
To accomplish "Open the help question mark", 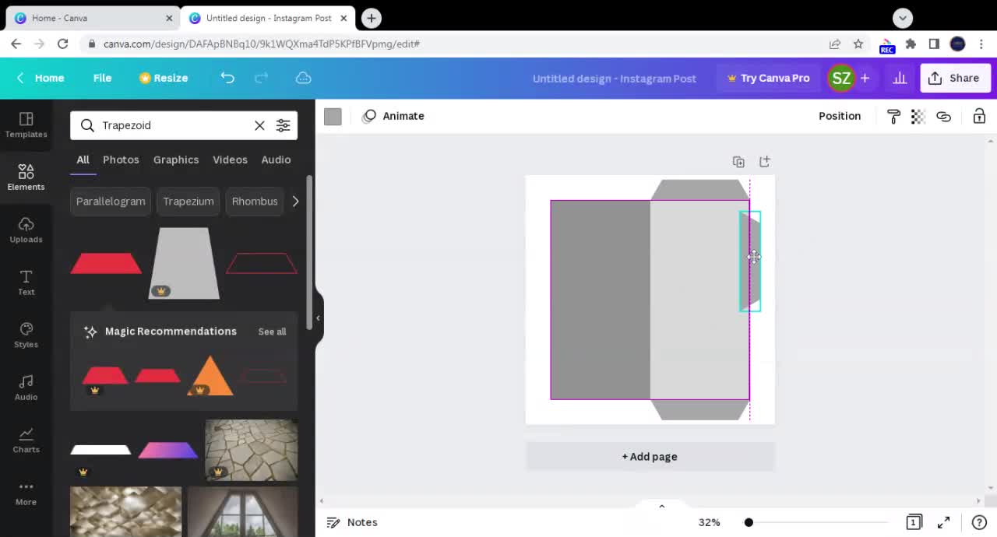I will tap(979, 522).
